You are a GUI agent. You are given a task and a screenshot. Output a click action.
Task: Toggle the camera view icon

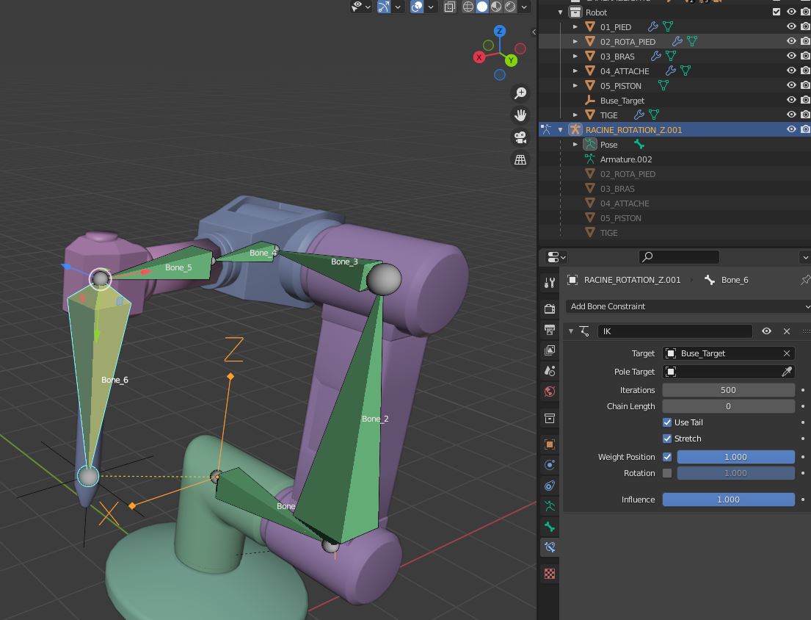pyautogui.click(x=520, y=137)
